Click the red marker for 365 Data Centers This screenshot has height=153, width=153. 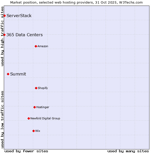4,35
